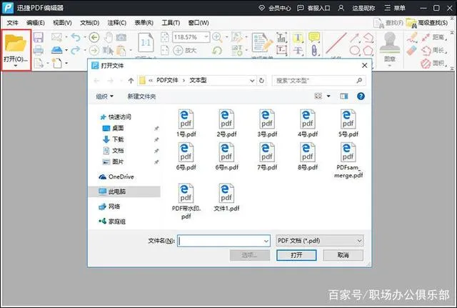Open the 注释(C) menu
This screenshot has width=457, height=308.
[x=117, y=23]
